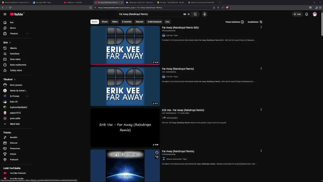Open Tietoa tuloksista info
This screenshot has height=182, width=323.
tap(235, 22)
